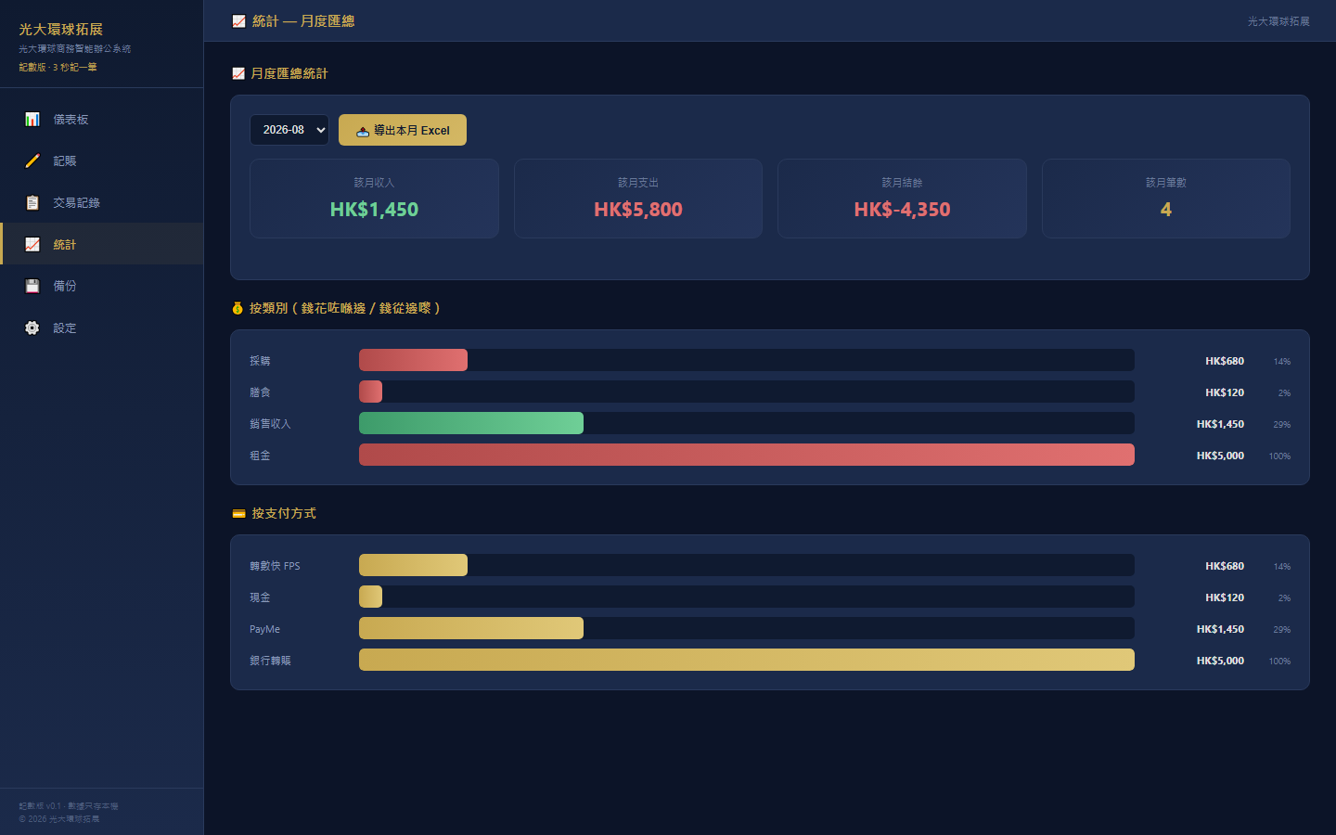The width and height of the screenshot is (1336, 835).
Task: Click HK$120 amount in 現金 row
Action: click(x=1225, y=597)
